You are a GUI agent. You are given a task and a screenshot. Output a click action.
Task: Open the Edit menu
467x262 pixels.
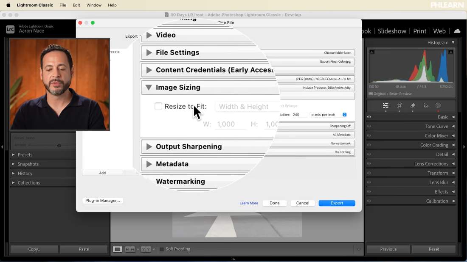pos(76,5)
